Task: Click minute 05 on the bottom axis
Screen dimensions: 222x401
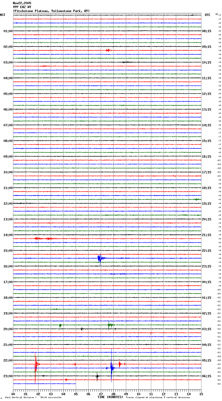Action: pos(76,394)
